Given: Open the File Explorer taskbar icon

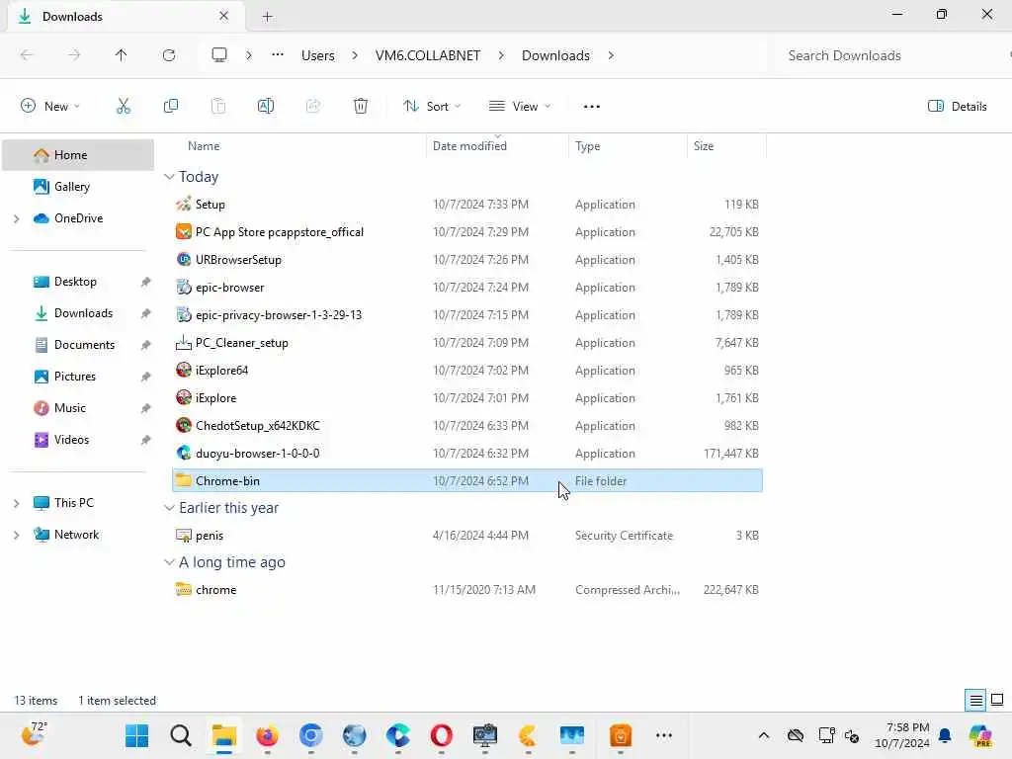Looking at the screenshot, I should 224,735.
